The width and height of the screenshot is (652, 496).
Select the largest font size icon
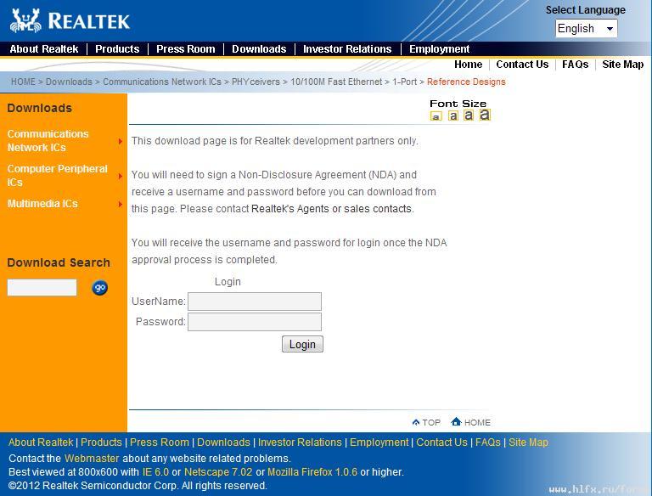tap(485, 115)
